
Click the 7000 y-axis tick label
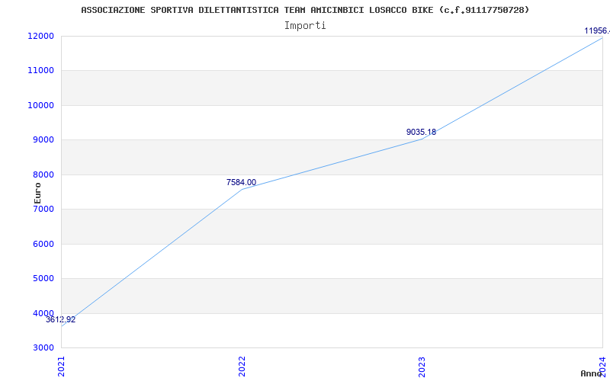pyautogui.click(x=43, y=209)
